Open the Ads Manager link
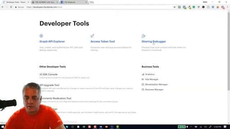The height and width of the screenshot is (129, 230). click(x=152, y=80)
